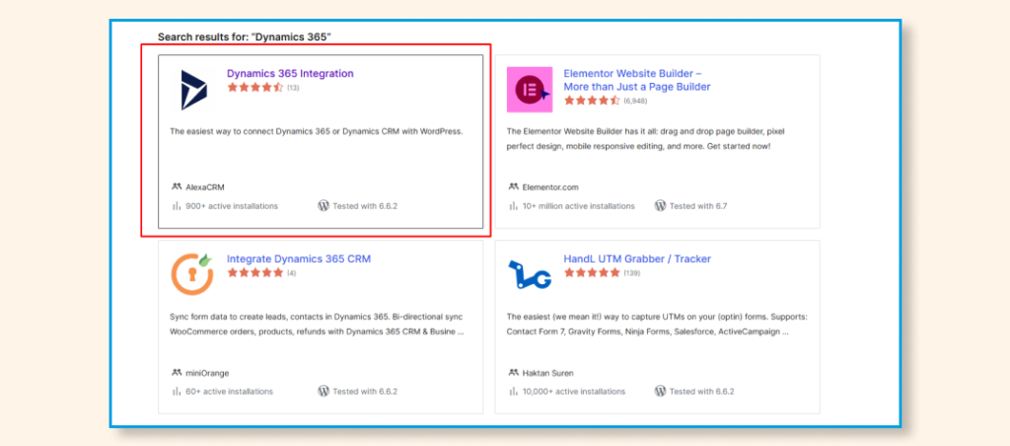Click the 60+ active installations text
This screenshot has width=1010, height=446.
229,391
